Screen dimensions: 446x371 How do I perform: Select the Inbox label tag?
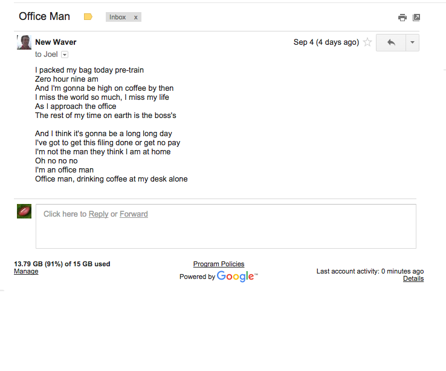pyautogui.click(x=117, y=17)
